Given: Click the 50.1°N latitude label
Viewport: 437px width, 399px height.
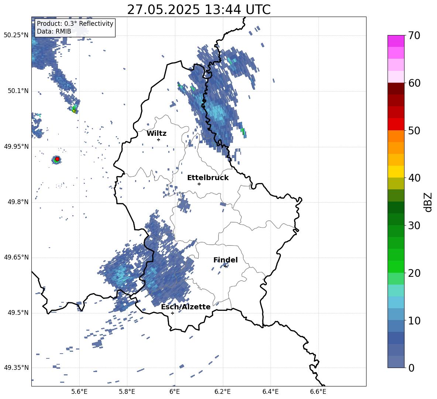Looking at the screenshot, I should (18, 91).
